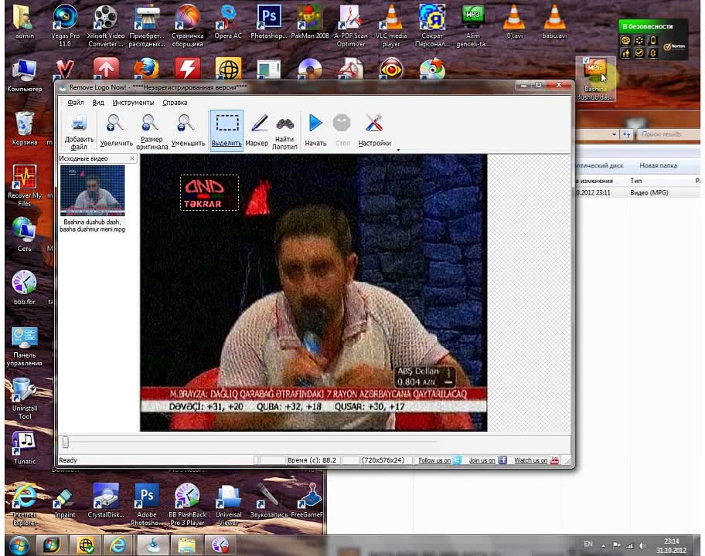The width and height of the screenshot is (705, 556).
Task: Open Сеть network icon
Action: pos(24,235)
